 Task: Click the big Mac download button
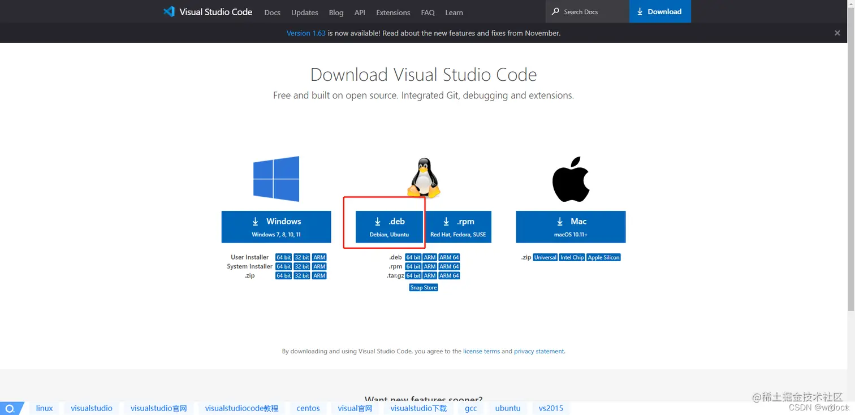click(571, 227)
